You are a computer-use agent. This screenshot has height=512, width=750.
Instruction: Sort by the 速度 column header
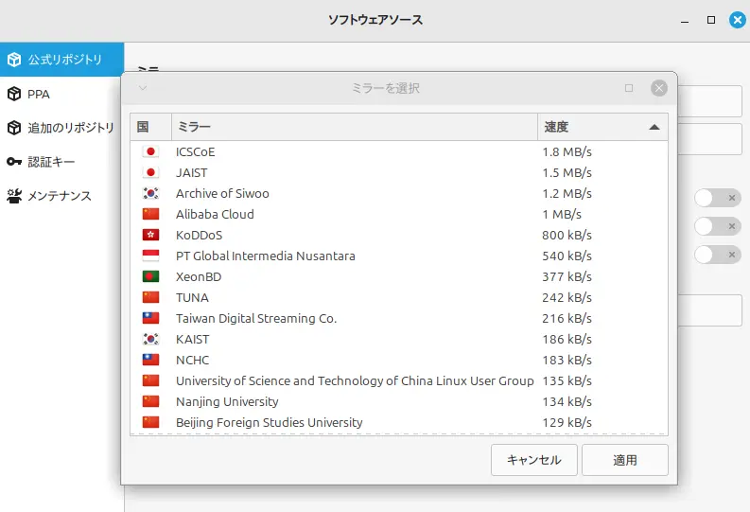602,127
